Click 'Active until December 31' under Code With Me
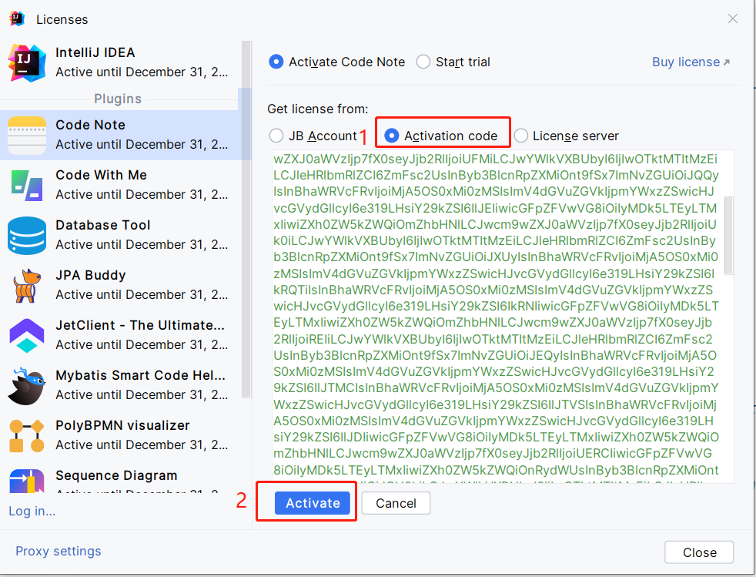This screenshot has height=577, width=756. tap(142, 194)
